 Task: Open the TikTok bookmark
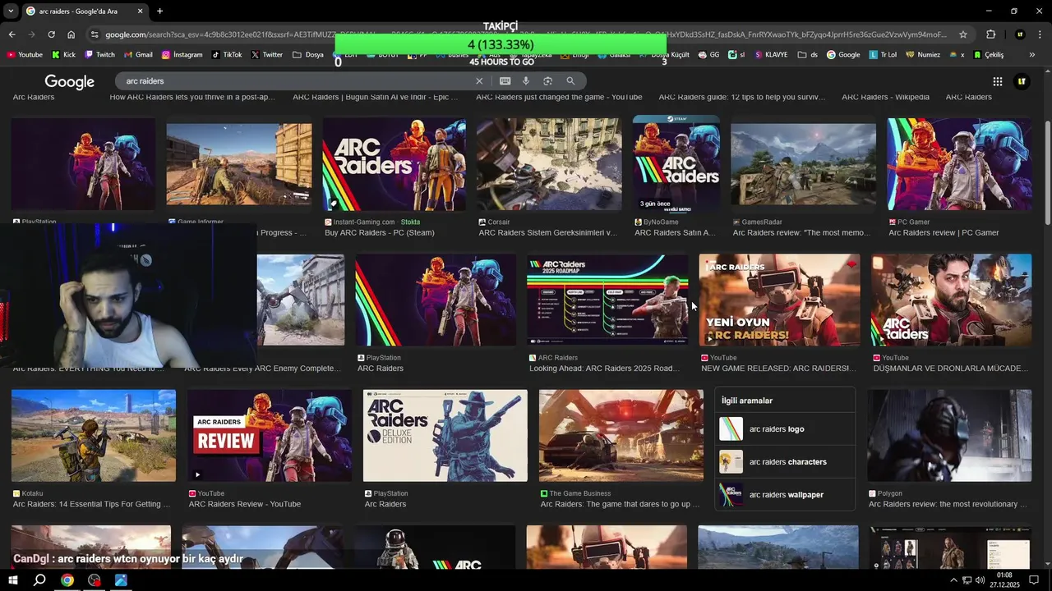227,55
